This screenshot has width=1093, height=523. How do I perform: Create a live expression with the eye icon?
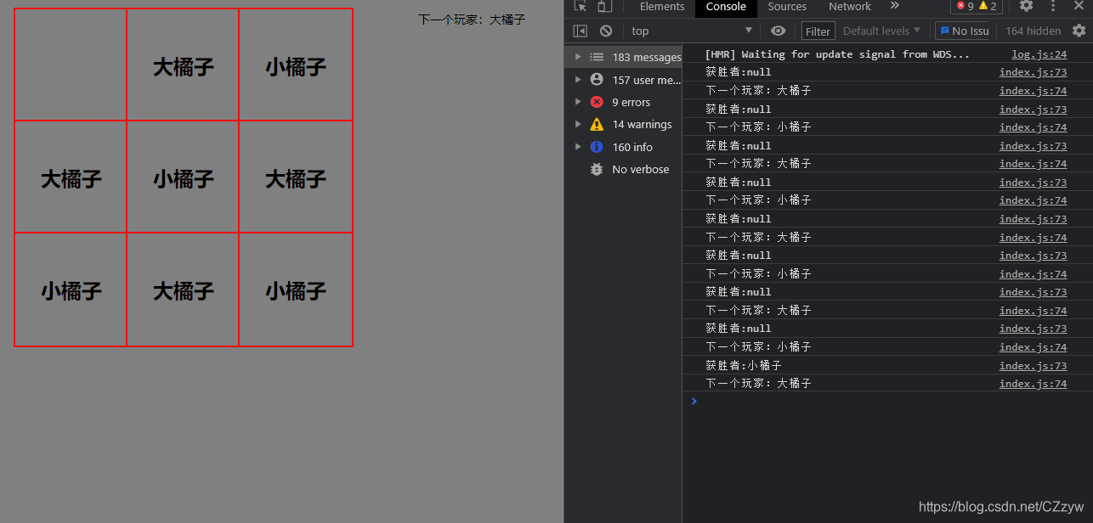click(778, 30)
